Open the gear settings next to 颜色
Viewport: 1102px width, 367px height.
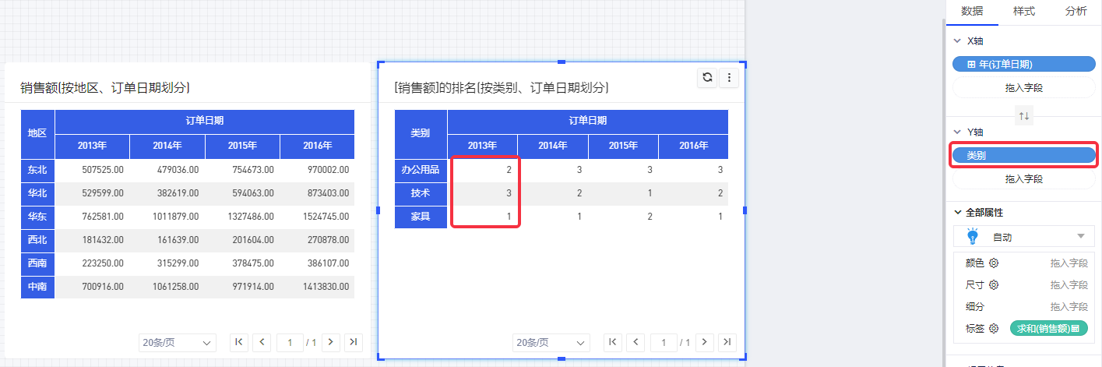[994, 263]
